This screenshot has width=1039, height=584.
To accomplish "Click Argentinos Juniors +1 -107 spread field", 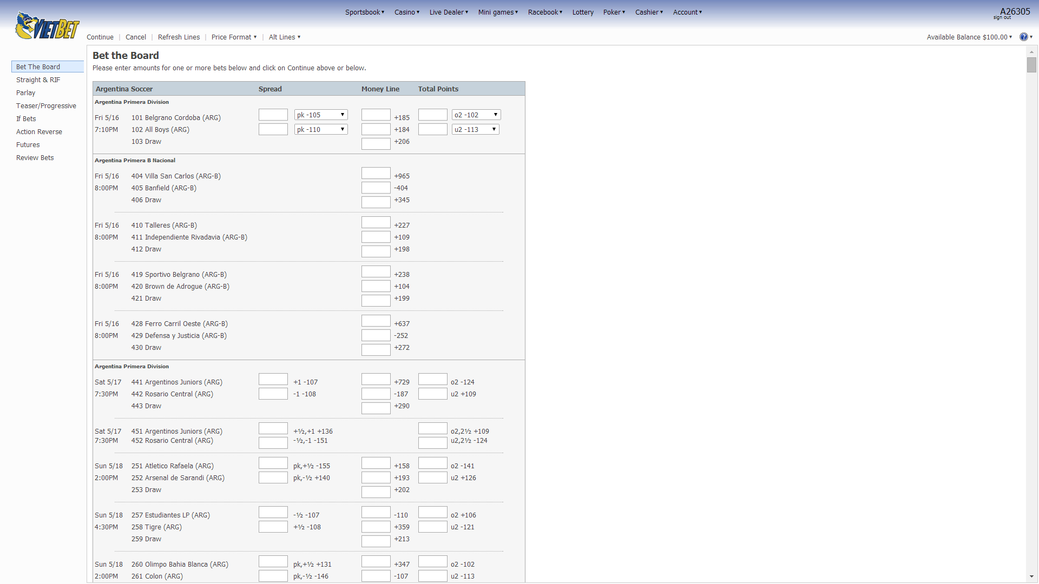I will coord(273,379).
